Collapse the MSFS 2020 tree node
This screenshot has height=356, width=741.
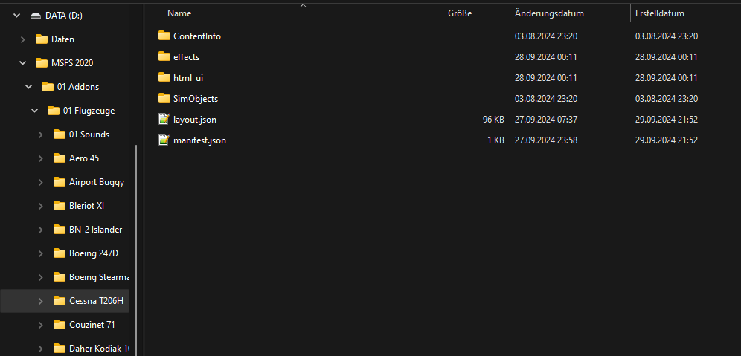pos(22,62)
